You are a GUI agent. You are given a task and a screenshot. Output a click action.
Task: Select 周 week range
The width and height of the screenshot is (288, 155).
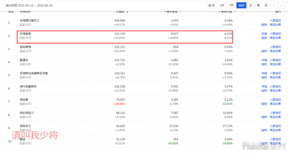pyautogui.click(x=258, y=5)
